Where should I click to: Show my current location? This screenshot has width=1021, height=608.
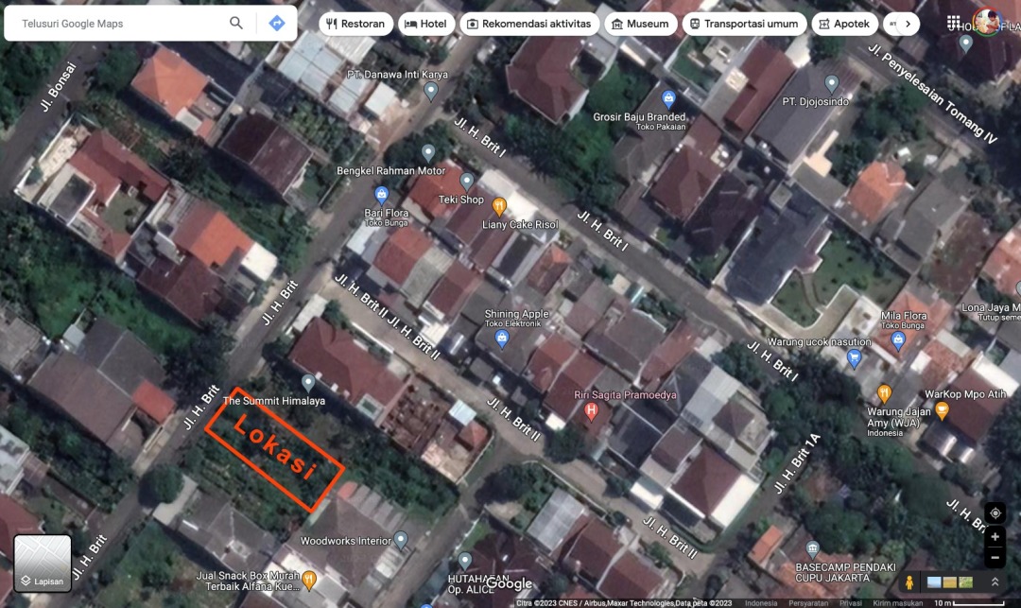point(995,512)
